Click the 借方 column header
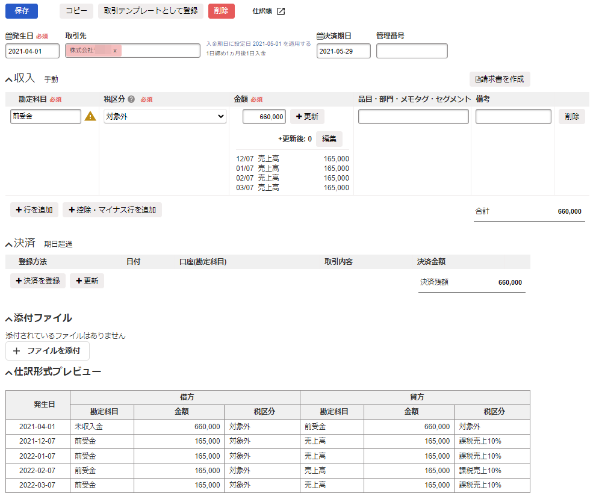This screenshot has height=499, width=596. tap(185, 397)
